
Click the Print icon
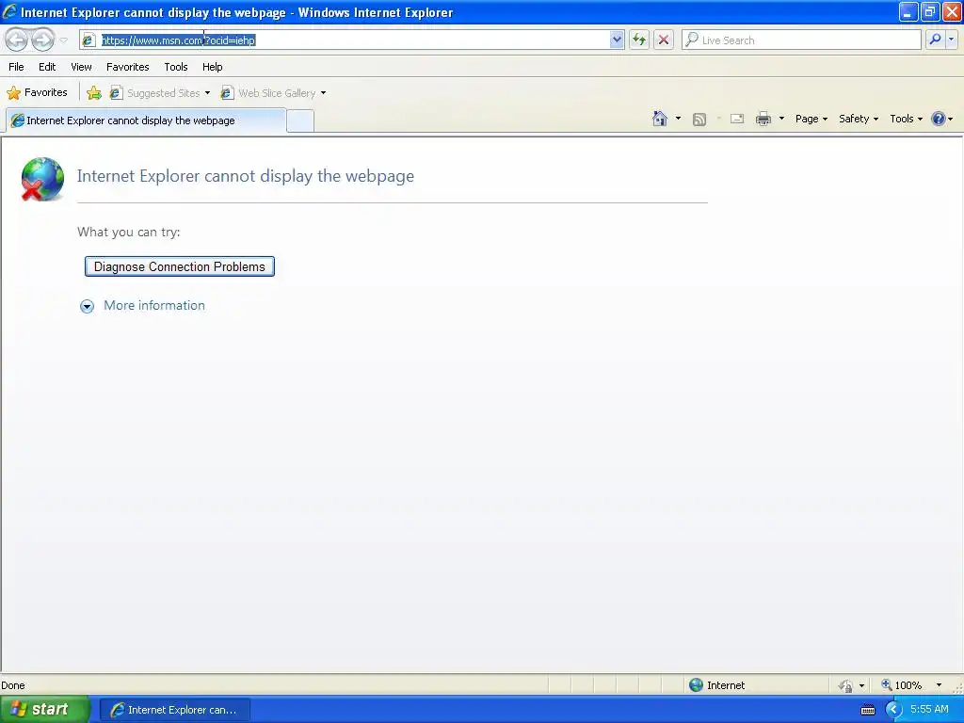click(x=763, y=119)
